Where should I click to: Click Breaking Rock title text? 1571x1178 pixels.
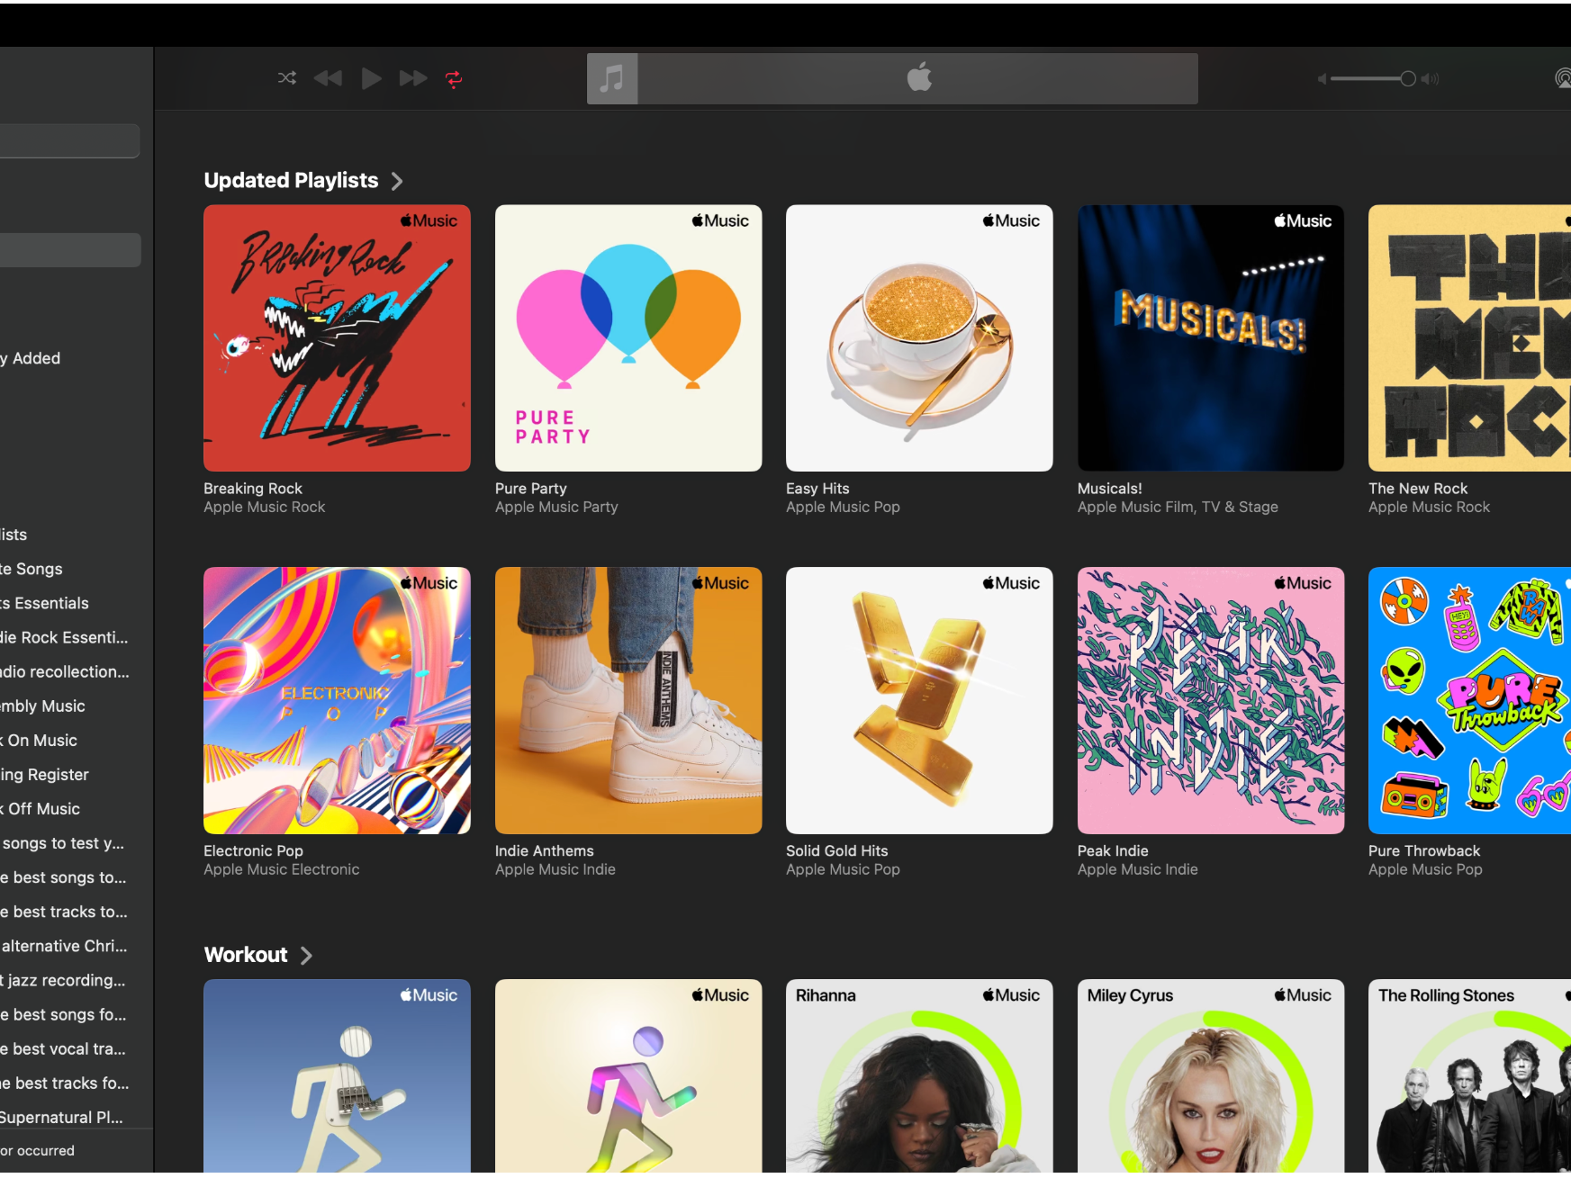253,489
